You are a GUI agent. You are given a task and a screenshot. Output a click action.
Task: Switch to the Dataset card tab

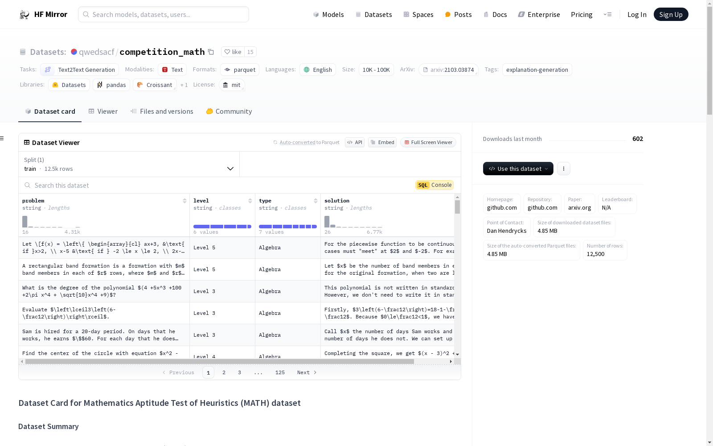click(x=50, y=111)
